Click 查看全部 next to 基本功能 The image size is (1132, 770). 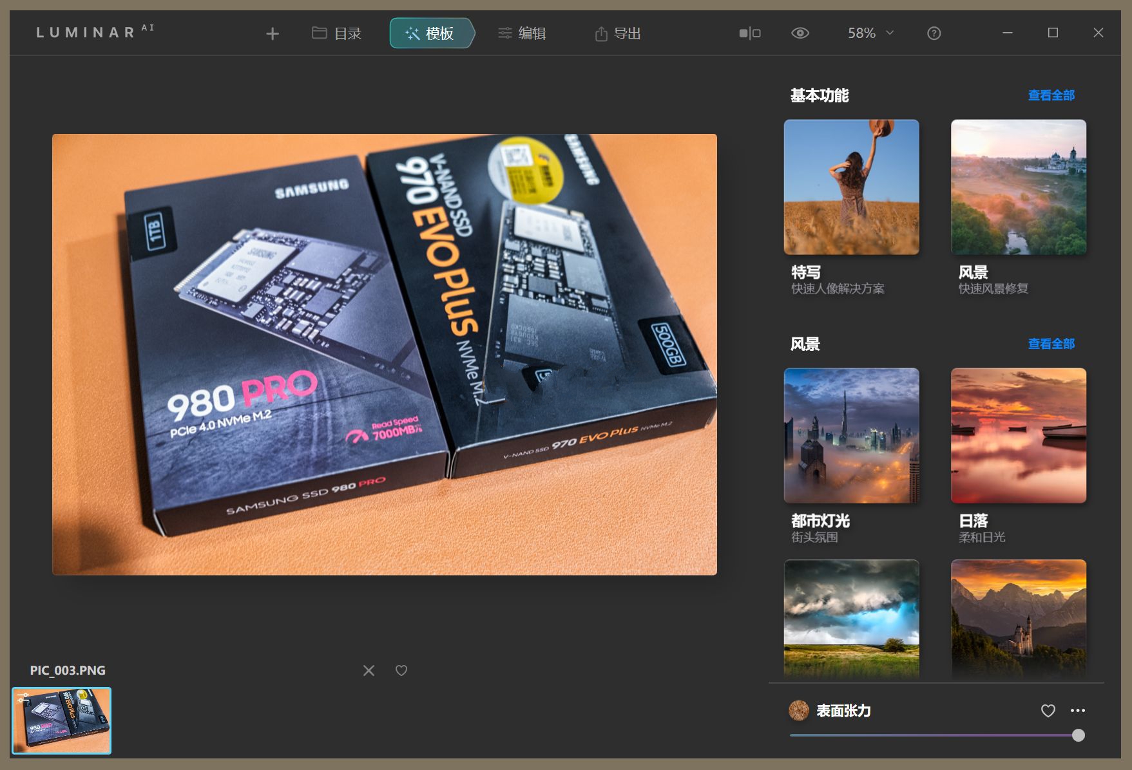pos(1051,95)
